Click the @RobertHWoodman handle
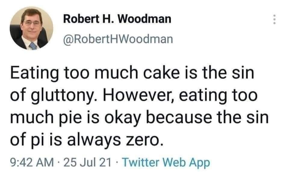 coord(118,39)
